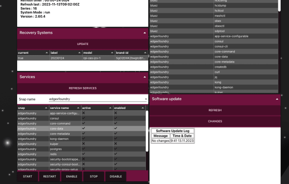
Task: Click the CHANGES button
Action: pos(215,121)
